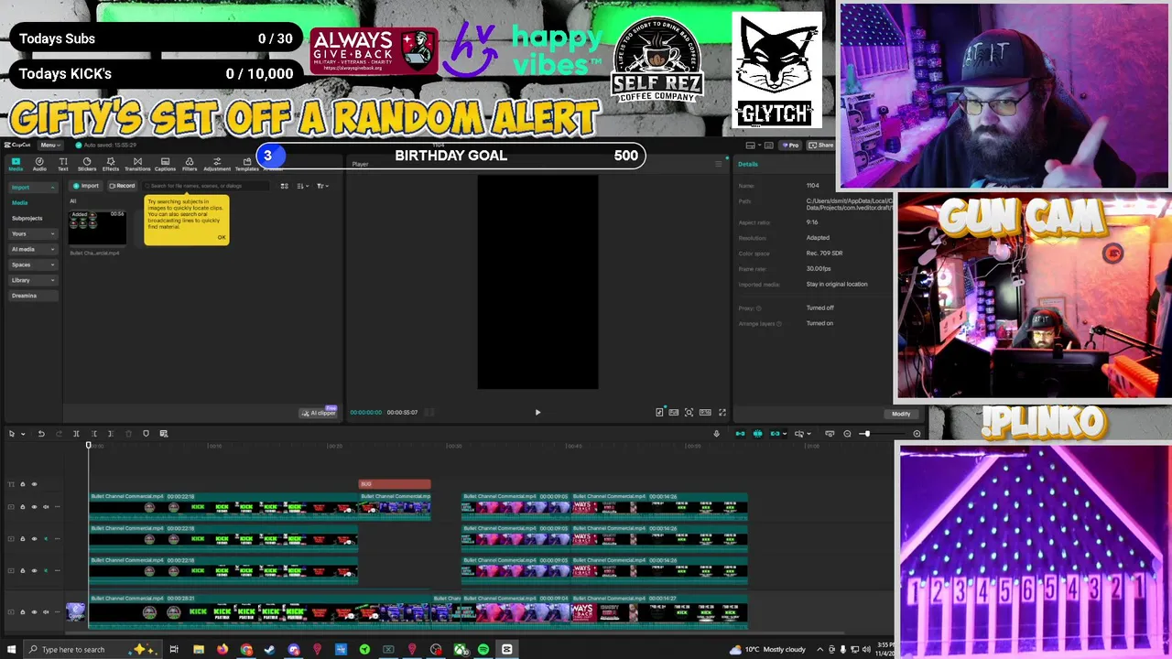1172x659 pixels.
Task: Click the timeline voiceover microphone icon
Action: click(x=716, y=434)
